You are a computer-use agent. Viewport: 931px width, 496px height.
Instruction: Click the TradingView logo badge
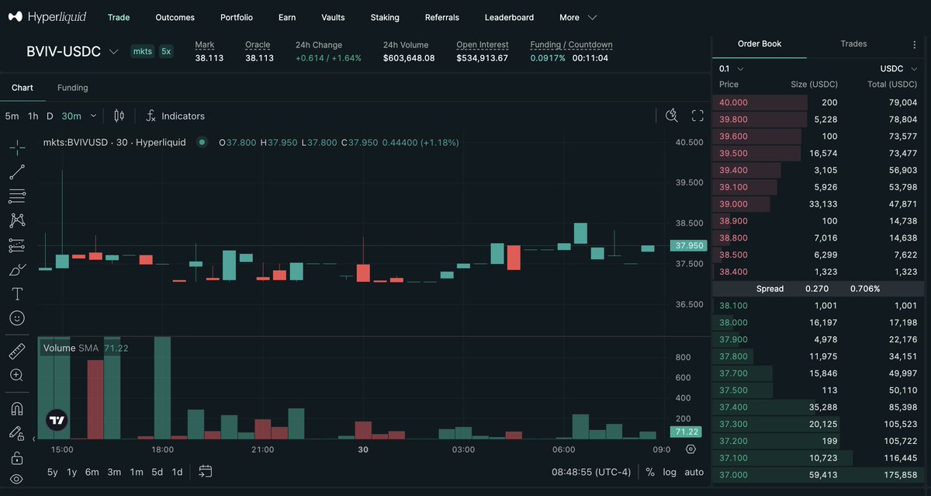[x=57, y=421]
